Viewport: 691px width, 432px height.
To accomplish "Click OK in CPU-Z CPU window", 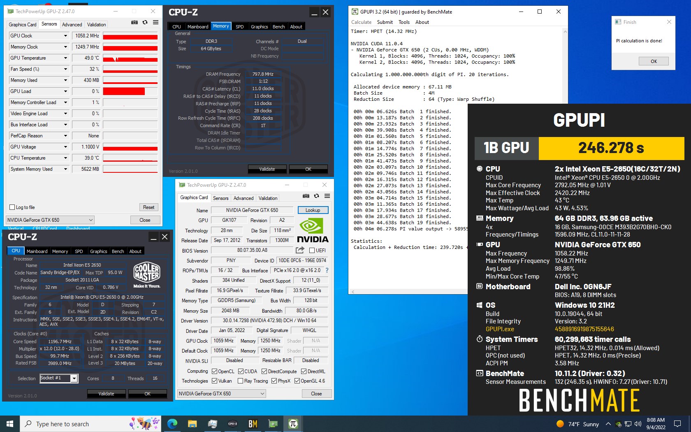I will tap(147, 394).
